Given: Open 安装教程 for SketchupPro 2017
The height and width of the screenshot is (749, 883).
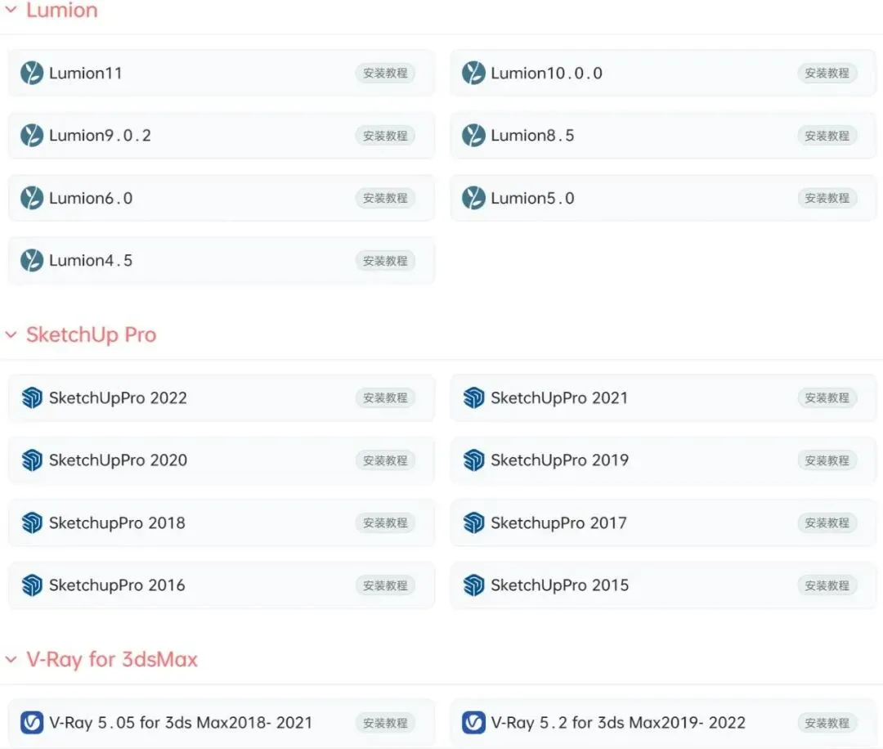Looking at the screenshot, I should click(x=827, y=523).
